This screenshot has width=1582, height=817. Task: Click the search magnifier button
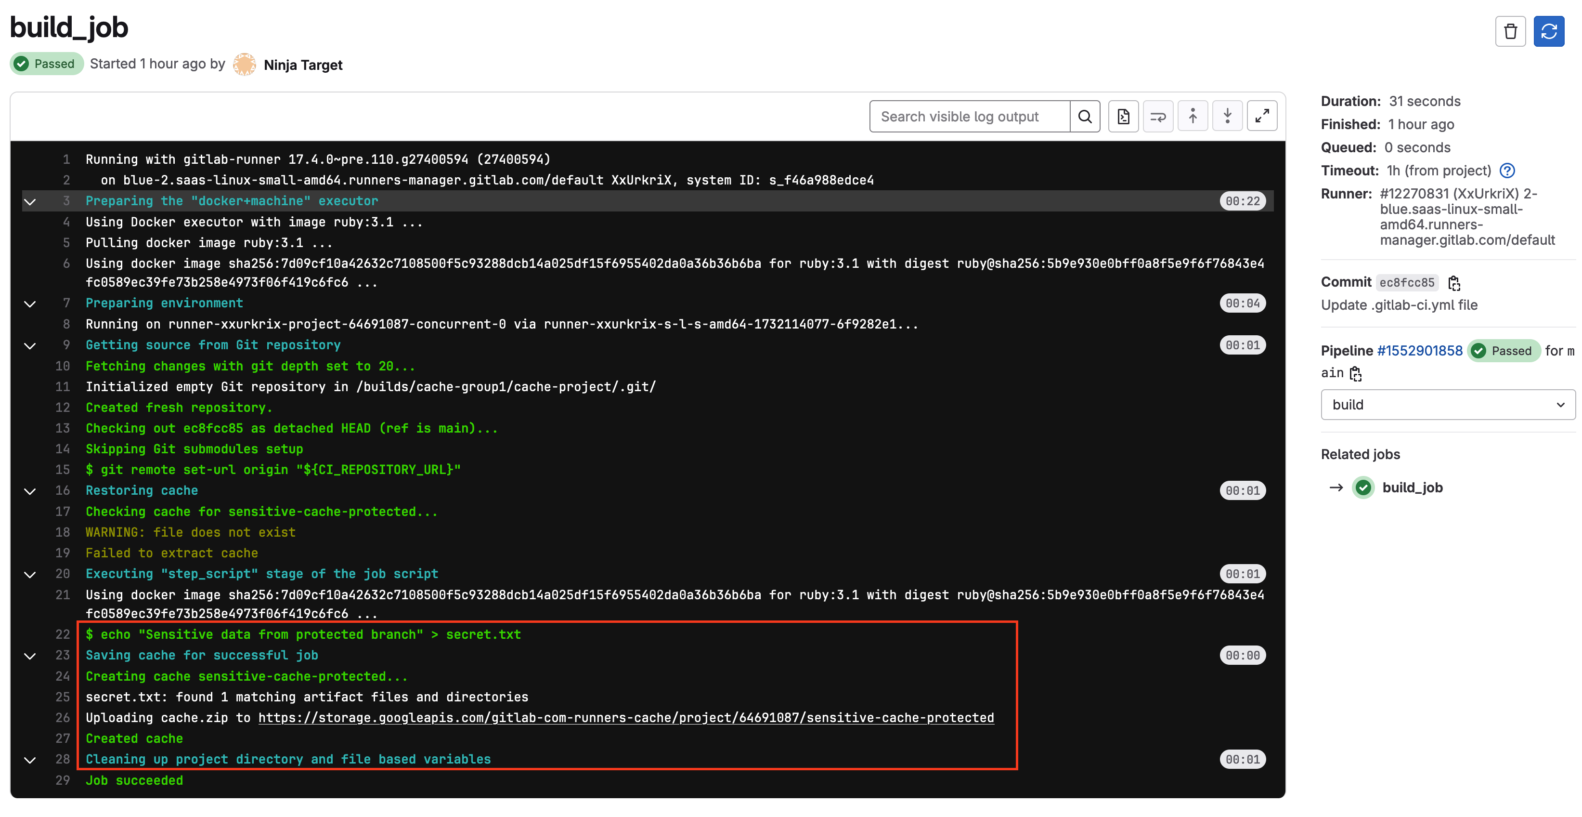pos(1085,116)
